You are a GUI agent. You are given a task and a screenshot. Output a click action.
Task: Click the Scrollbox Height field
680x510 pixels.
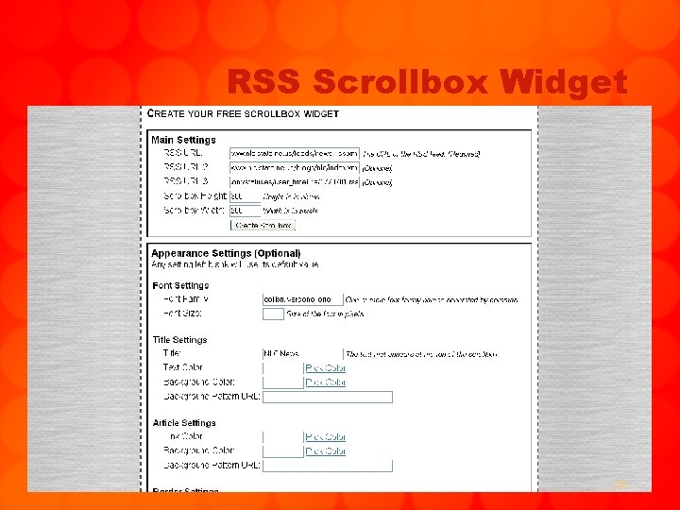(245, 196)
